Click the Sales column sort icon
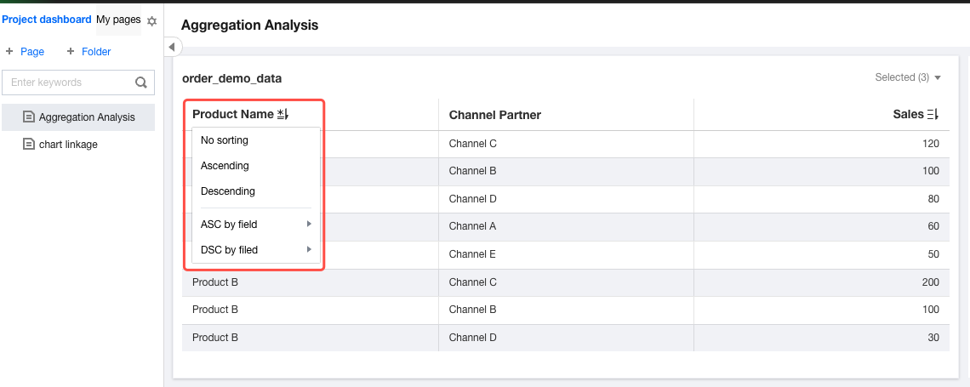 tap(933, 114)
